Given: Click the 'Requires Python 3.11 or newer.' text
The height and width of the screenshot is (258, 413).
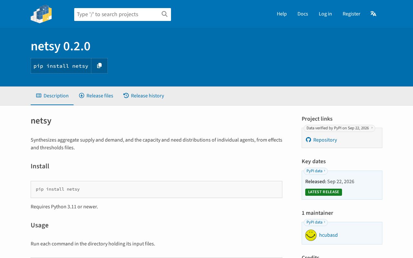Looking at the screenshot, I should [x=64, y=207].
